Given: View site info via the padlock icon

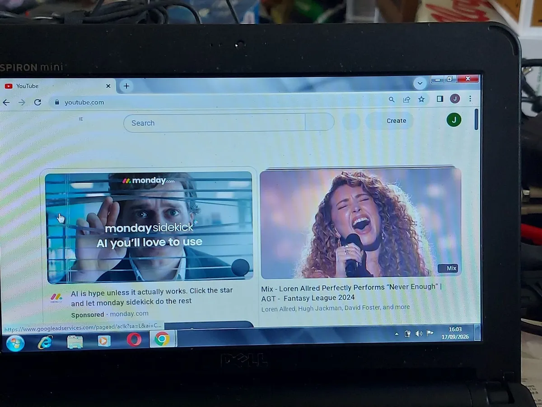Looking at the screenshot, I should point(57,102).
